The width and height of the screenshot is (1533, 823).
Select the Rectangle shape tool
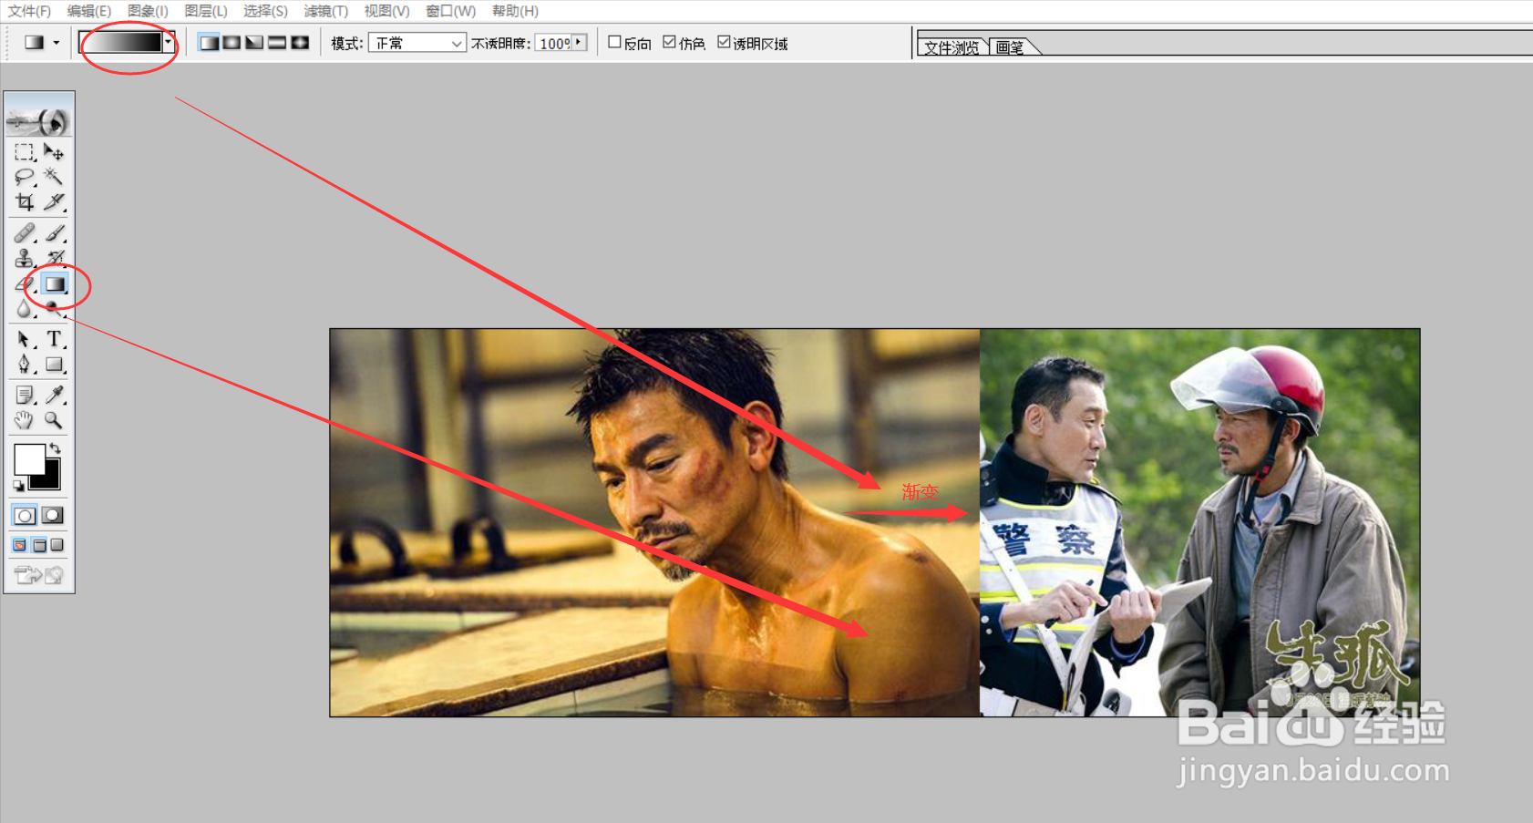click(54, 365)
